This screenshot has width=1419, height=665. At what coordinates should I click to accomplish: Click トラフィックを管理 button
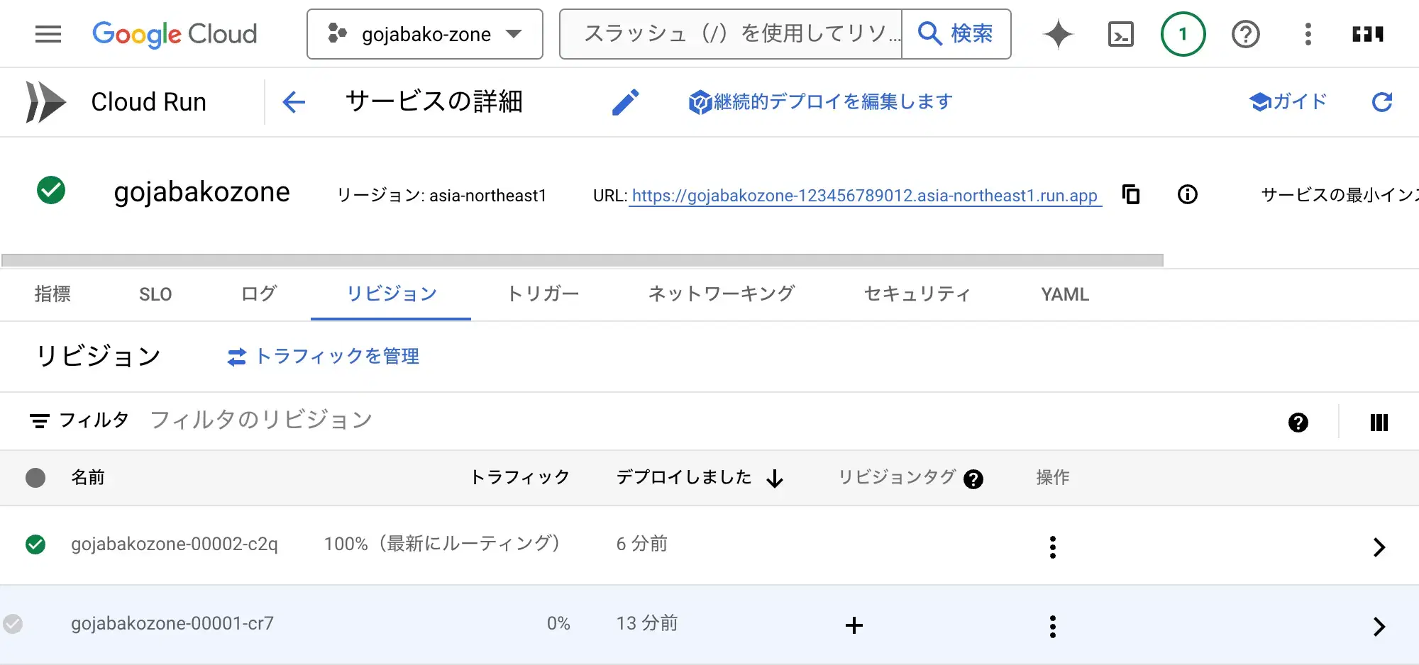click(x=324, y=357)
